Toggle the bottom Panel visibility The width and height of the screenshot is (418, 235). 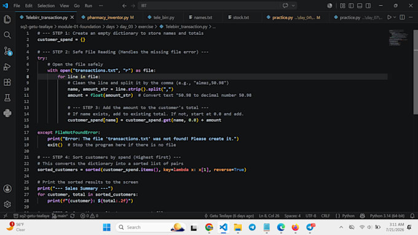click(360, 6)
